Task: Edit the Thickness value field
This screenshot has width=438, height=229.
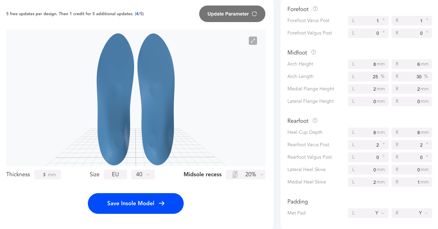Action: (x=48, y=174)
